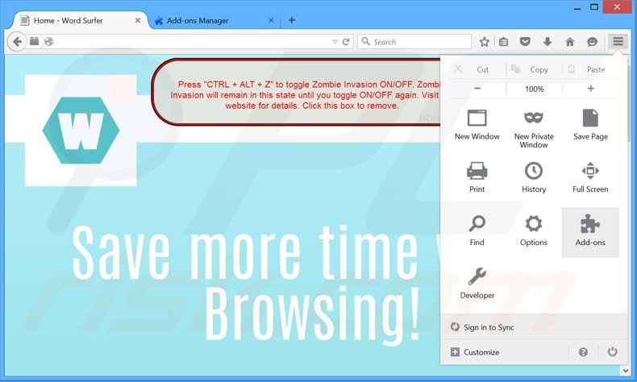Open the Options gear in menu
637x382 pixels.
click(x=533, y=232)
